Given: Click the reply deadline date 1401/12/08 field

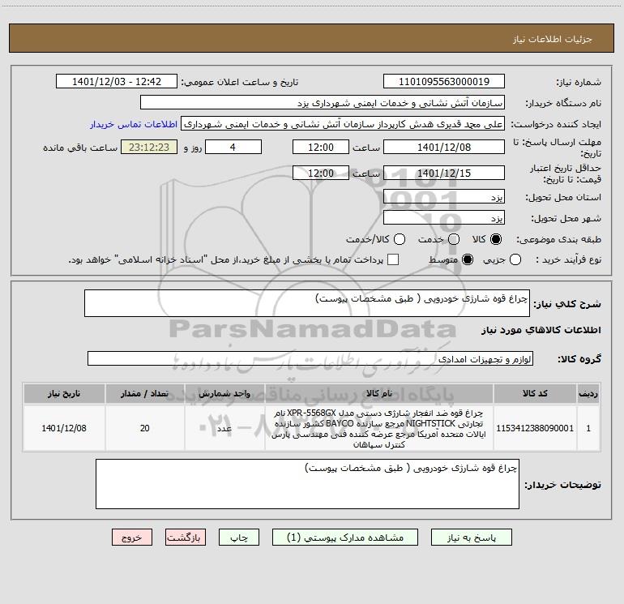Looking at the screenshot, I should 444,147.
